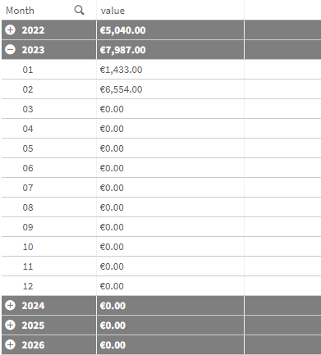The width and height of the screenshot is (321, 355).
Task: Select month 06 row label
Action: point(28,168)
